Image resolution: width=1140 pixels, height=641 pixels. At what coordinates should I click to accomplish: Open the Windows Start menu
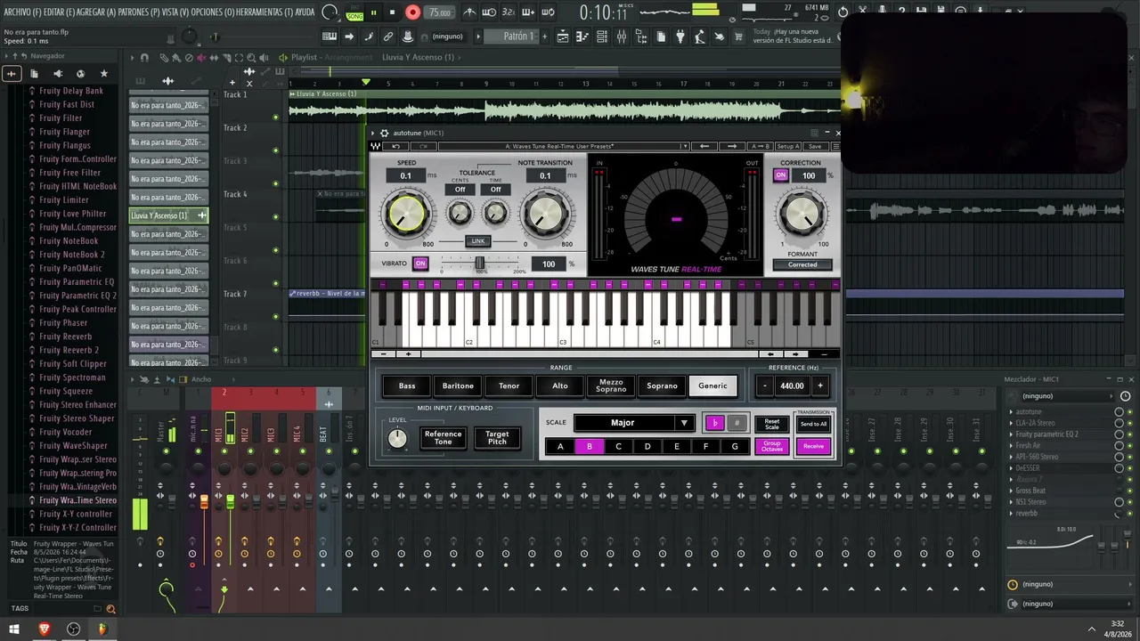[x=14, y=629]
